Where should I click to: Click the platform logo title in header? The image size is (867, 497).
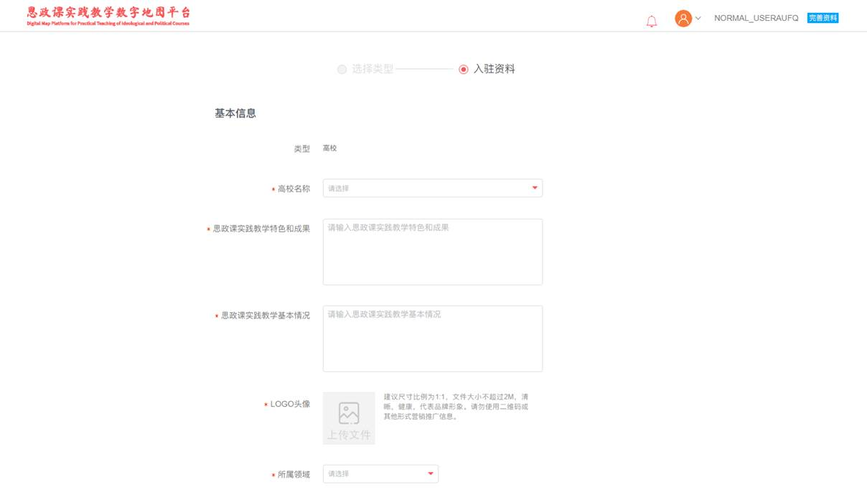108,12
